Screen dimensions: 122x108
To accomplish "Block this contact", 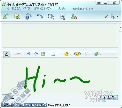I will coord(74,17).
